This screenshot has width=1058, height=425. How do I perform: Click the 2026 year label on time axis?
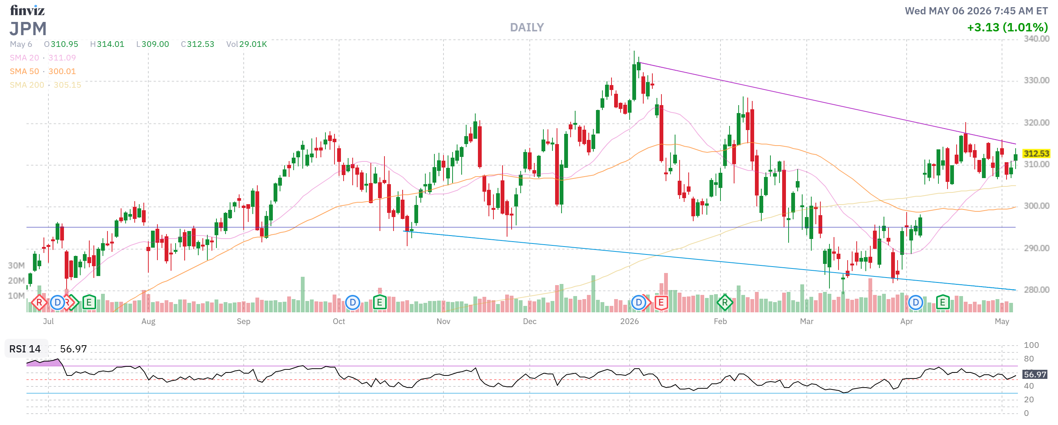point(629,321)
